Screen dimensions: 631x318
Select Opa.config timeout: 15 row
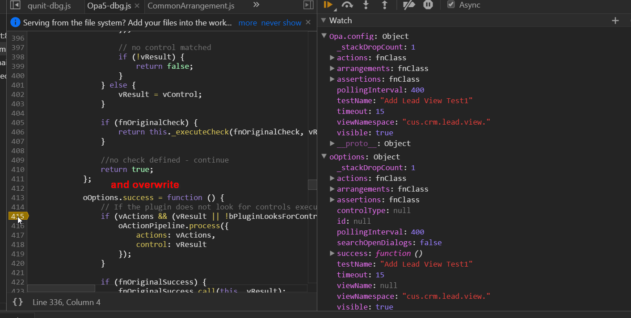[x=361, y=111]
